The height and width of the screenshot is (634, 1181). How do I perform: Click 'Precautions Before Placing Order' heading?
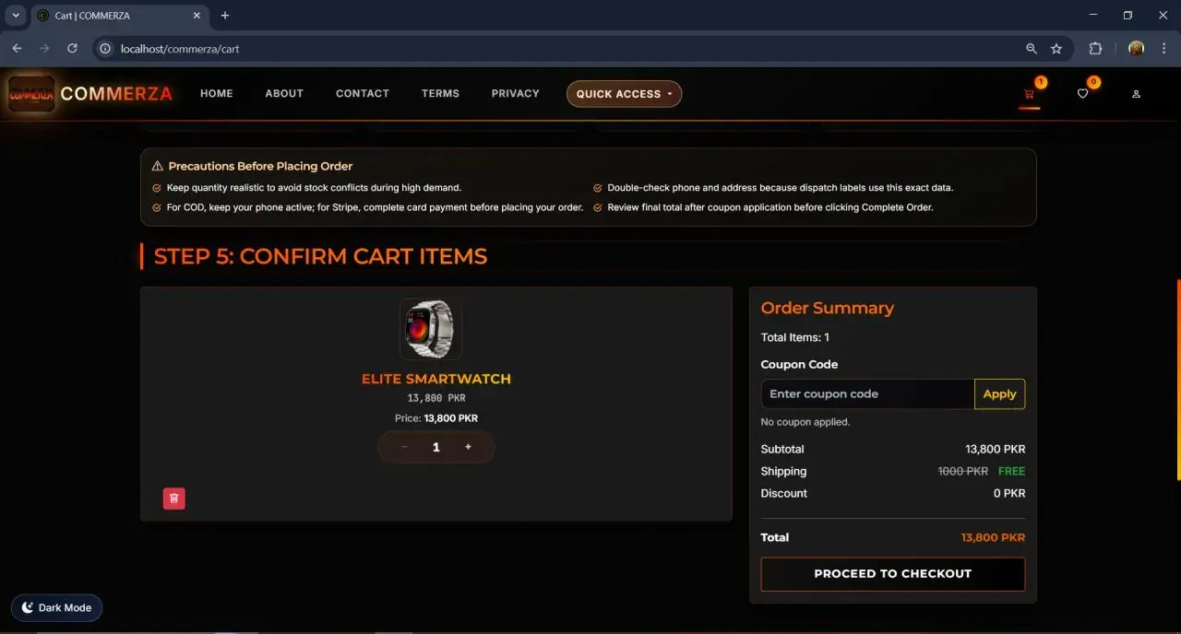(x=260, y=167)
